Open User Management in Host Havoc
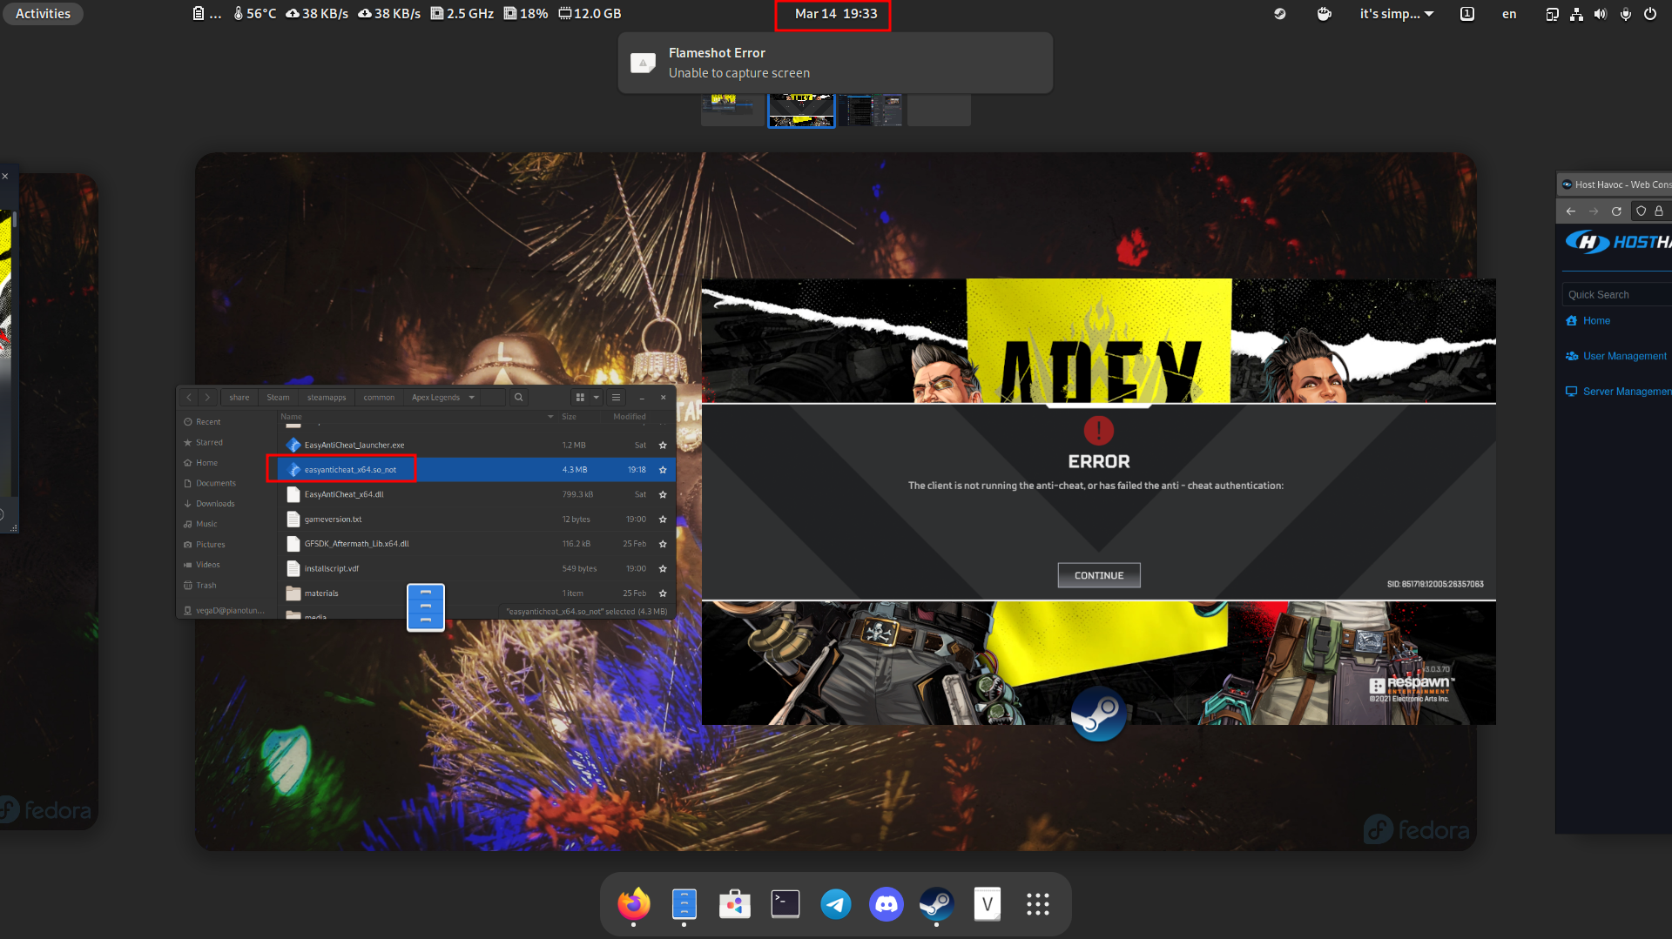The height and width of the screenshot is (939, 1672). click(1624, 357)
